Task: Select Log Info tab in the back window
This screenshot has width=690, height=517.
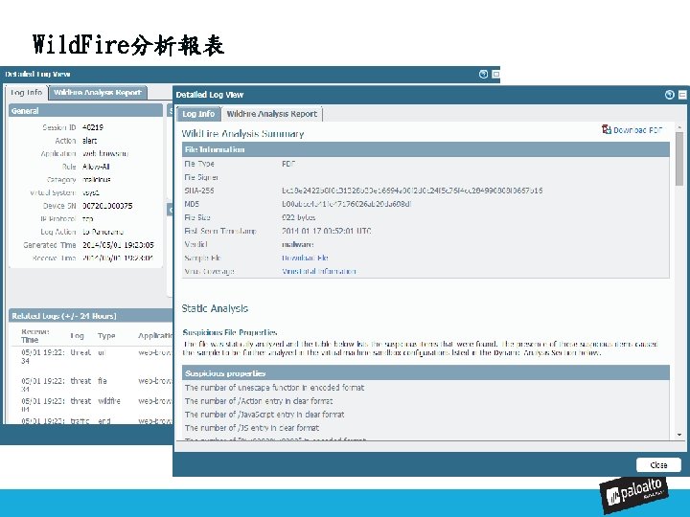Action: pyautogui.click(x=26, y=92)
